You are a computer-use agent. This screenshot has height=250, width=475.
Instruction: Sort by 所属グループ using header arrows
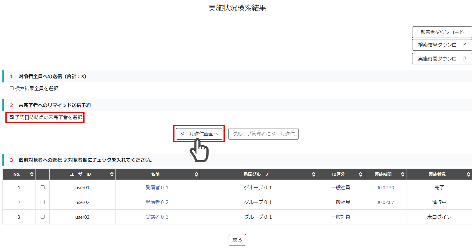tap(313, 174)
